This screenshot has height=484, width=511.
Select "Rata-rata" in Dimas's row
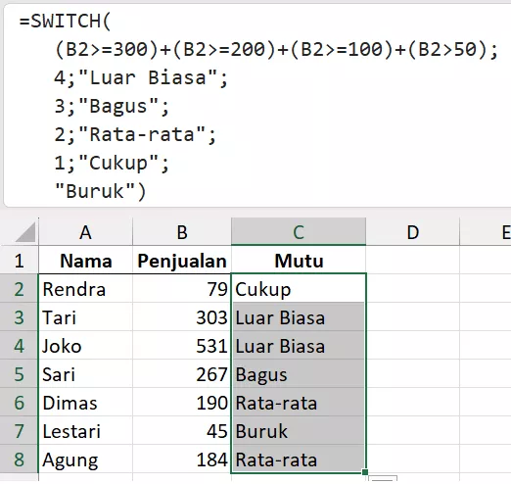[299, 403]
